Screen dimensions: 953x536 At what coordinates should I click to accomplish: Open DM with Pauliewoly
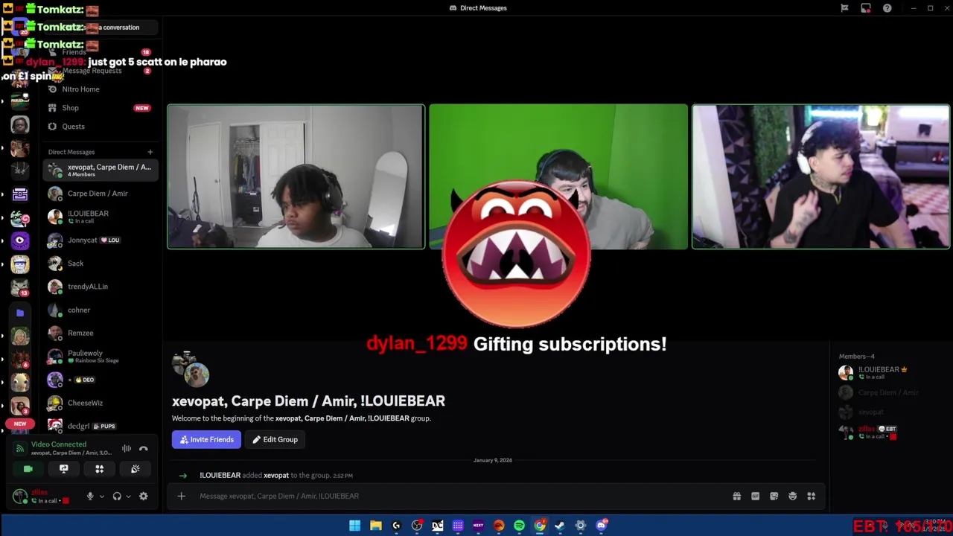(99, 357)
